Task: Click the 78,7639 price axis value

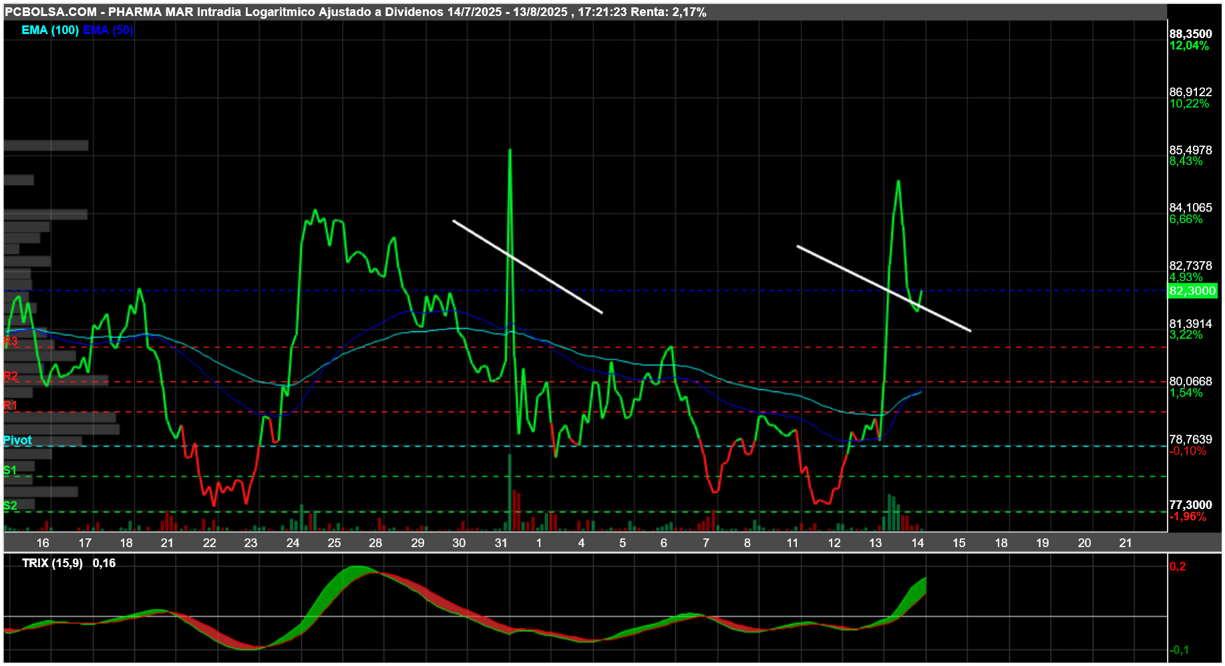Action: pyautogui.click(x=1190, y=440)
